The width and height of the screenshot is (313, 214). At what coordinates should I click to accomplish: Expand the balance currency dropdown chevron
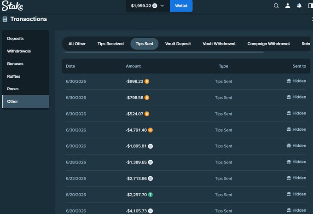[x=162, y=6]
